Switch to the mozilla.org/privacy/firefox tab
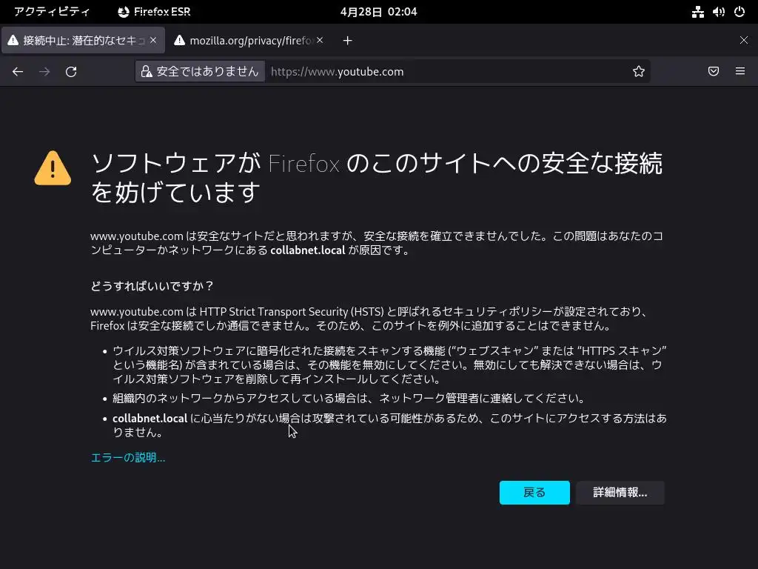This screenshot has height=569, width=758. click(249, 41)
